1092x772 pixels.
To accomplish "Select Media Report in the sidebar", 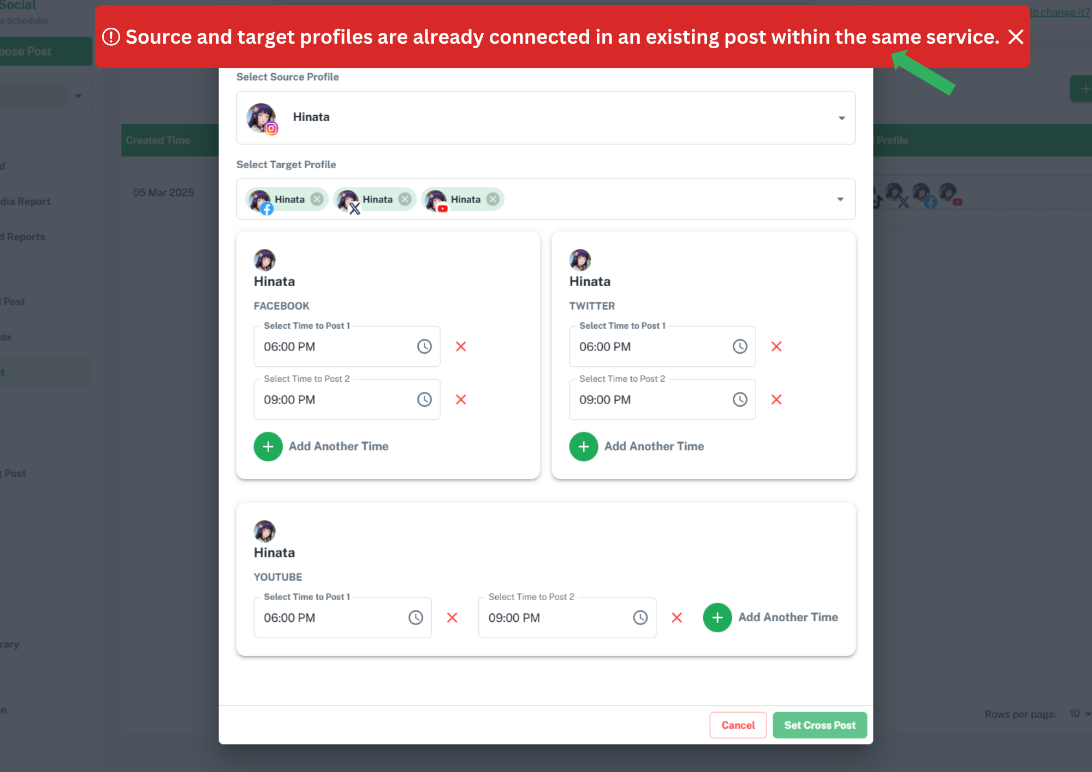I will pos(25,201).
